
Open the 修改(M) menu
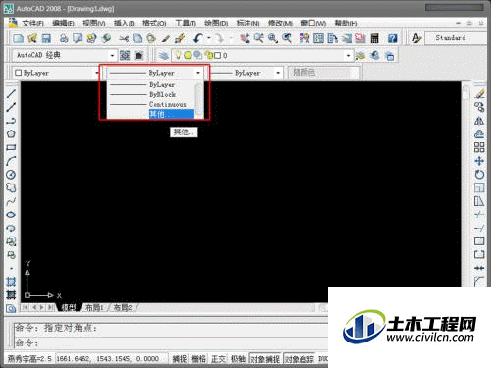point(280,24)
